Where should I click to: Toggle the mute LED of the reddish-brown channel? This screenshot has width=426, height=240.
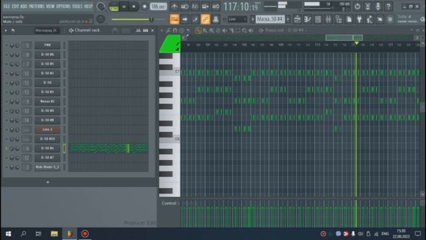click(7, 130)
